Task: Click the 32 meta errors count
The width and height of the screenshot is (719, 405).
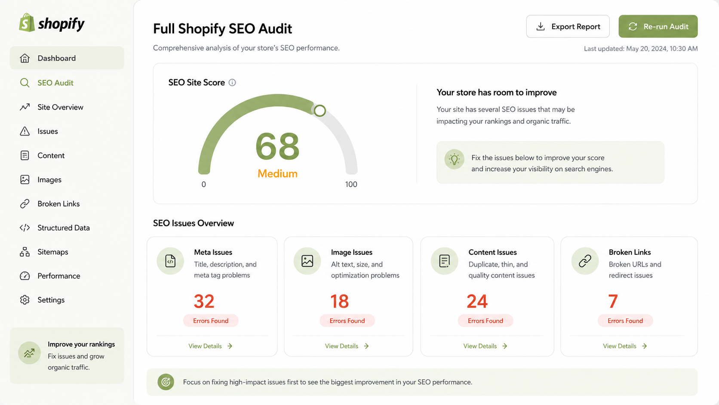Action: click(204, 301)
